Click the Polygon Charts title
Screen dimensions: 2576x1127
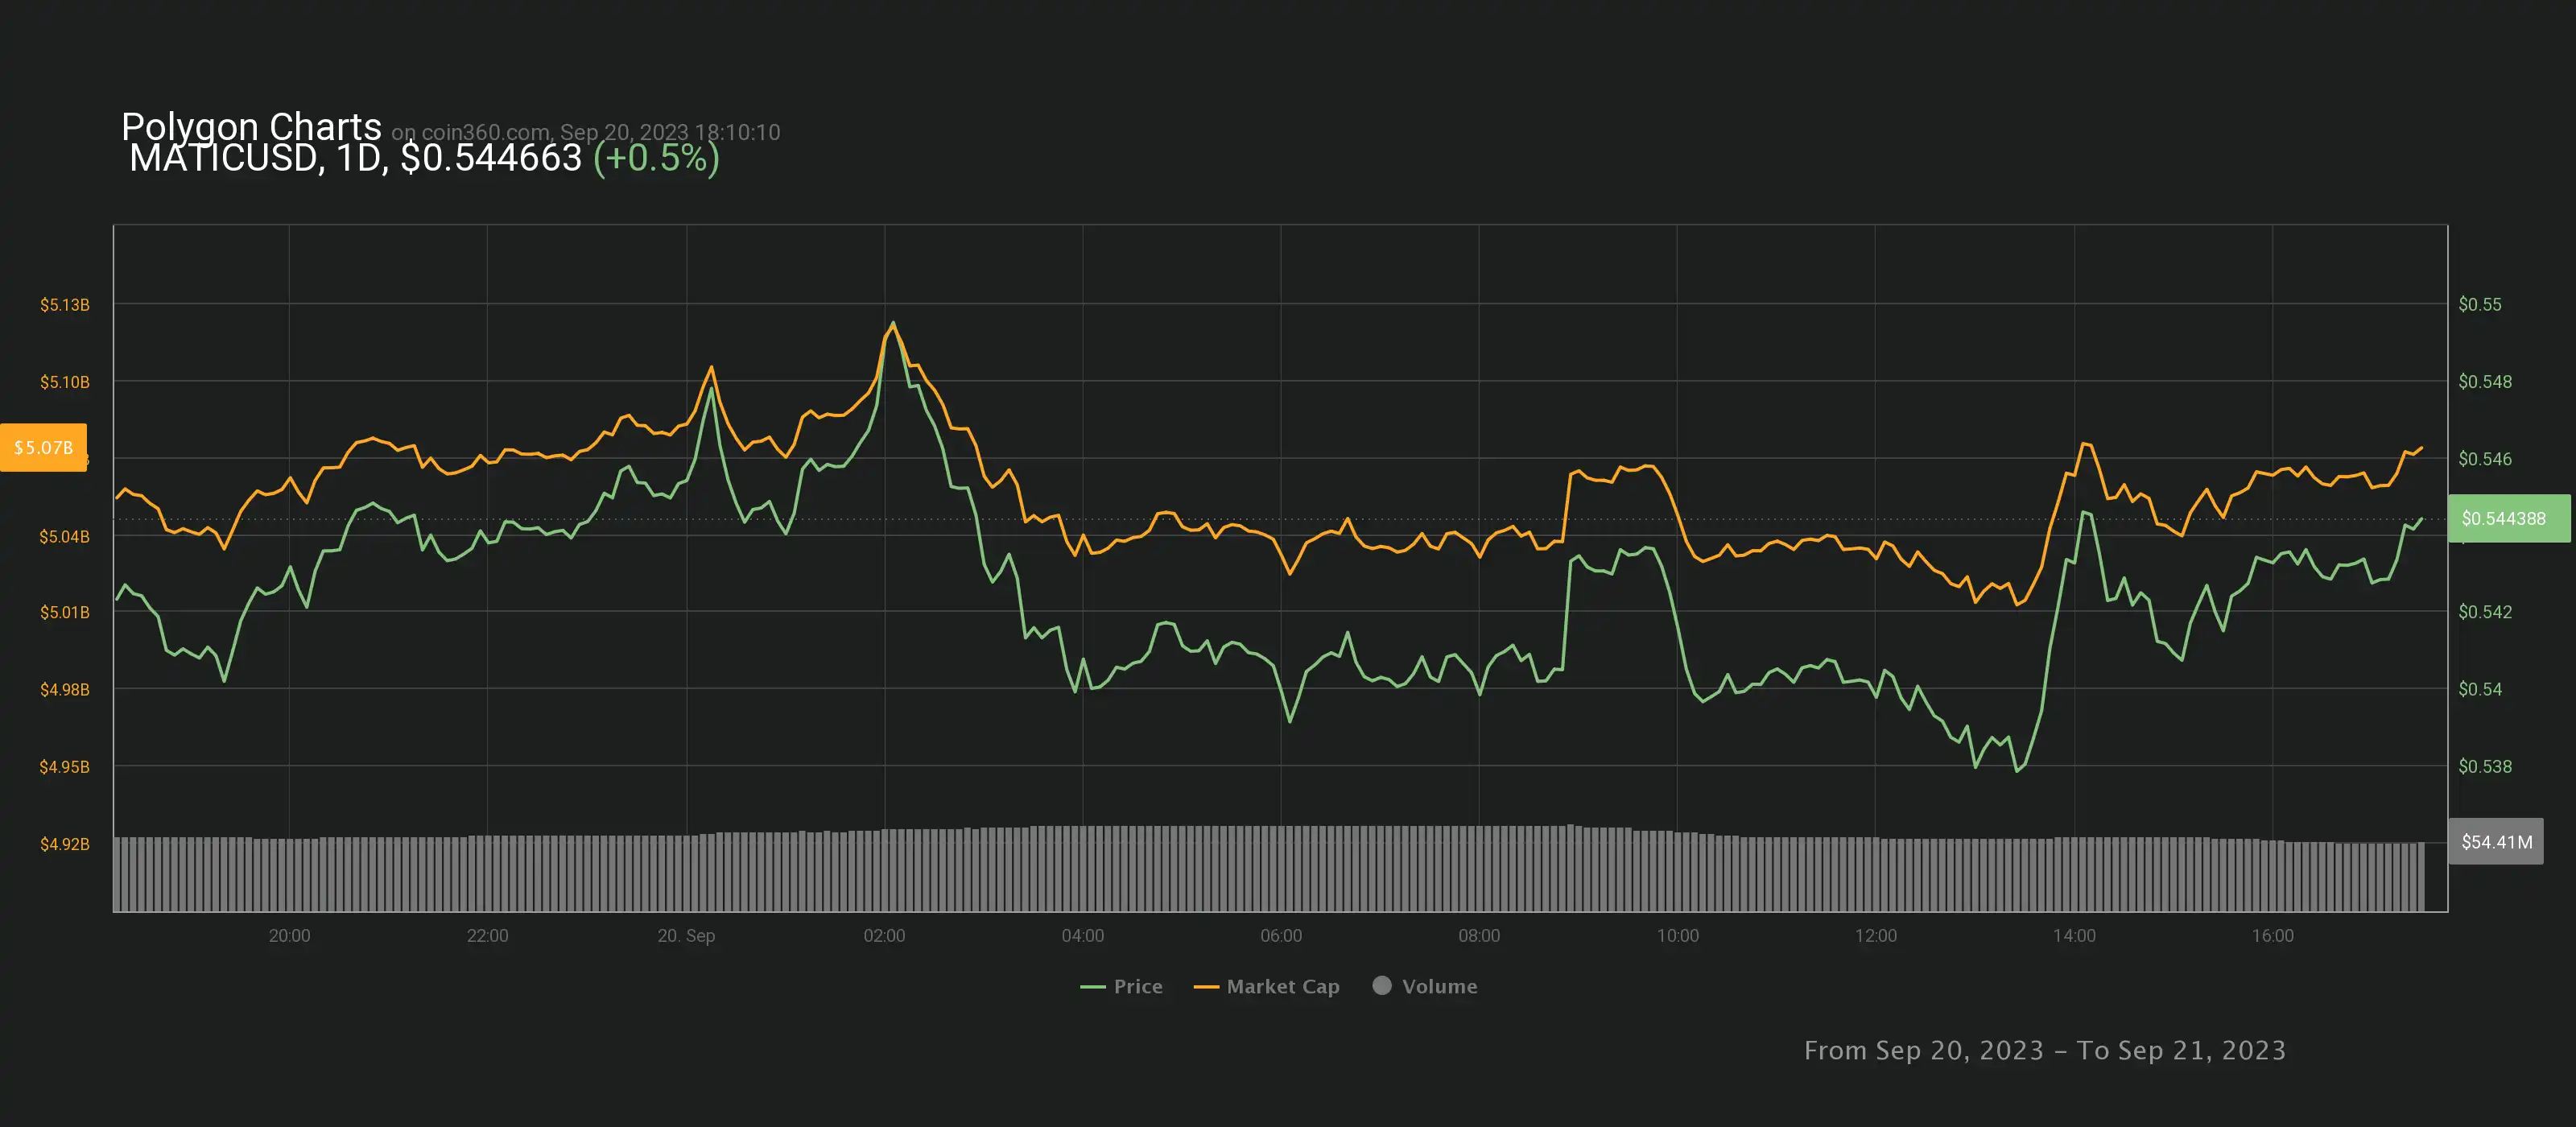[251, 127]
